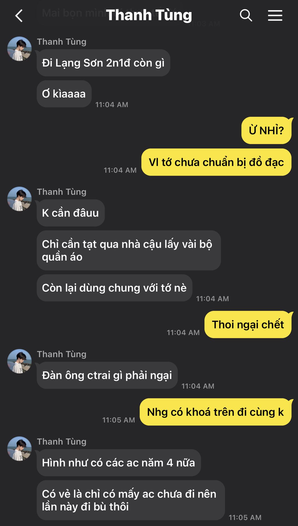Tap yellow bubble "Ừ NHỈ?"
Screen dimensions: 298x526
[x=267, y=130]
